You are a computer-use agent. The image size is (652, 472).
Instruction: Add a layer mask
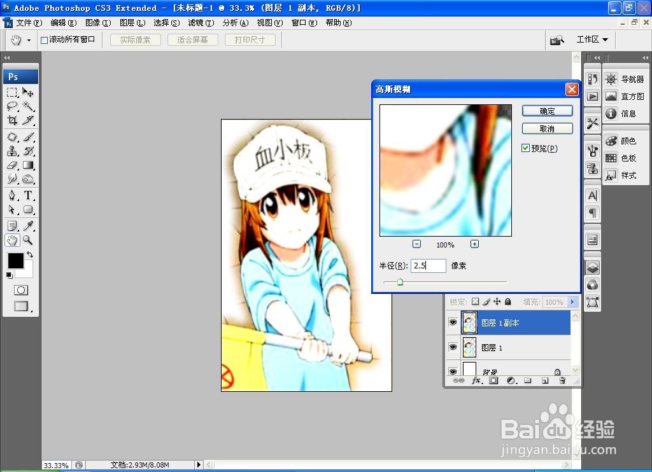pos(493,380)
